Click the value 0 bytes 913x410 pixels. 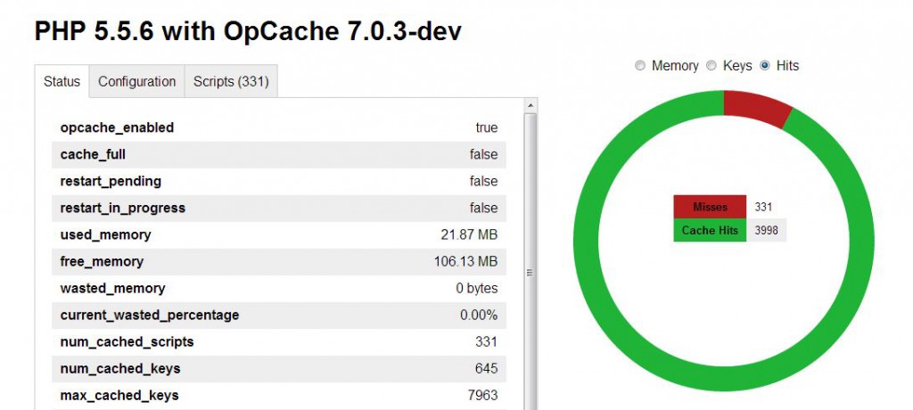coord(477,288)
